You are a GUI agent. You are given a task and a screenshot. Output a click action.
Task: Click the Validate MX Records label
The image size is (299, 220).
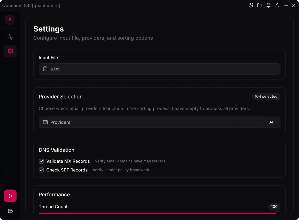pyautogui.click(x=68, y=161)
